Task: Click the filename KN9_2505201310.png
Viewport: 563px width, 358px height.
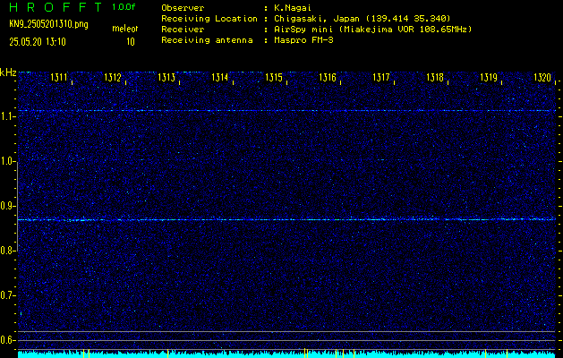Action: [48, 24]
